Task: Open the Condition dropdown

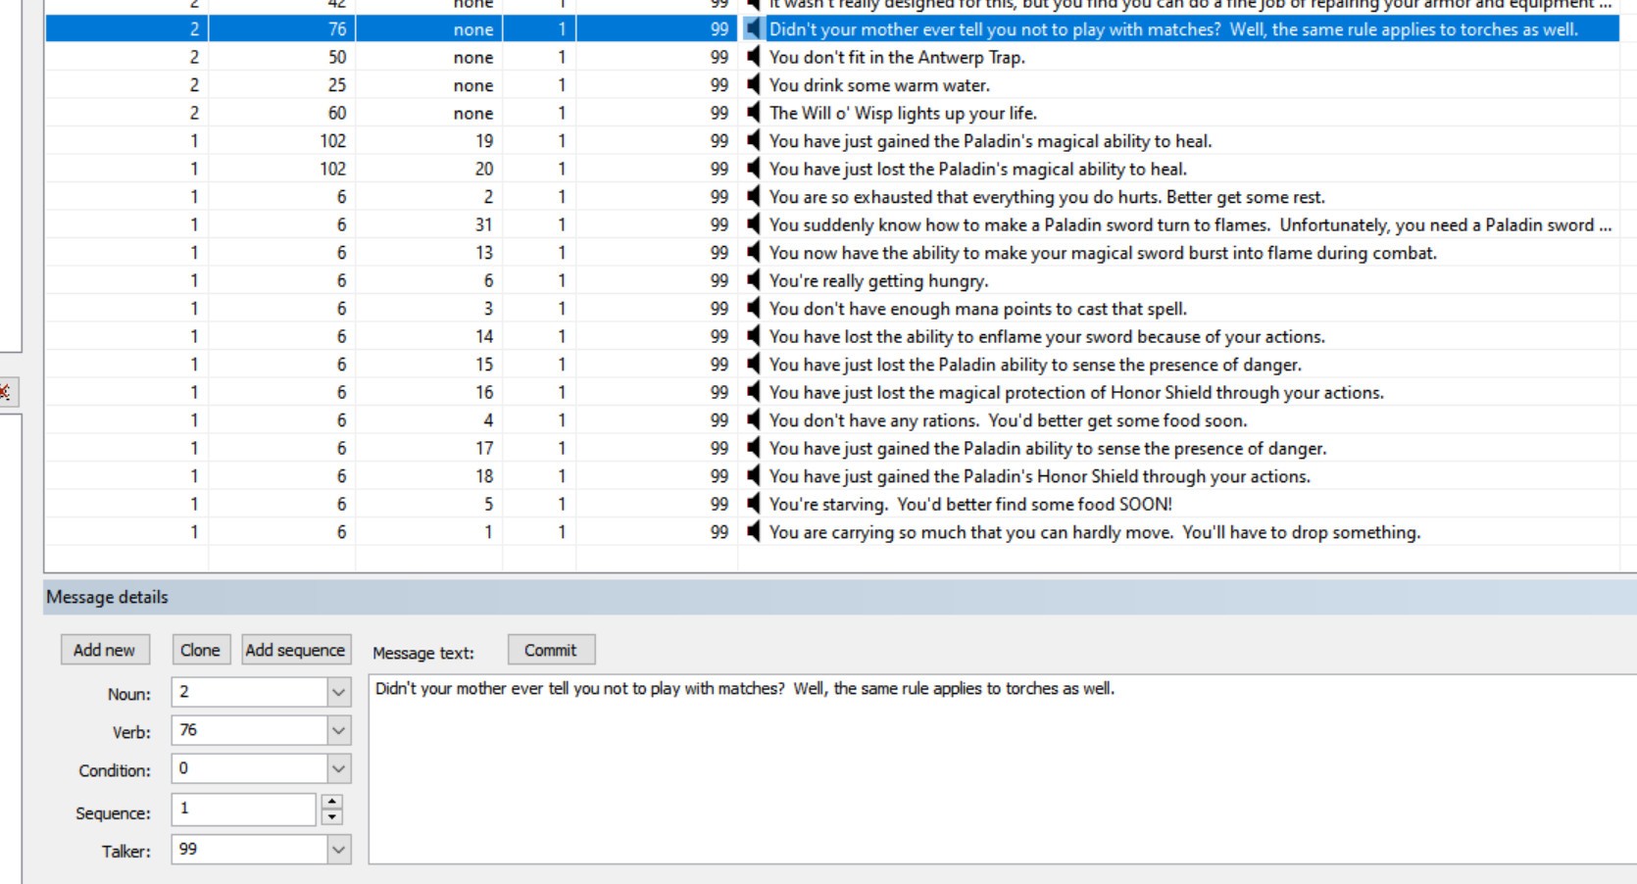Action: tap(338, 769)
